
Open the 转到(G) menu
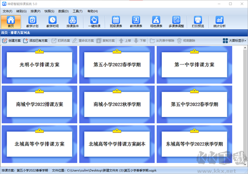click(21, 11)
